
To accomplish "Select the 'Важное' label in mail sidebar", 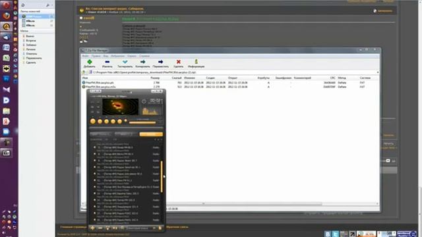I will click(x=30, y=36).
